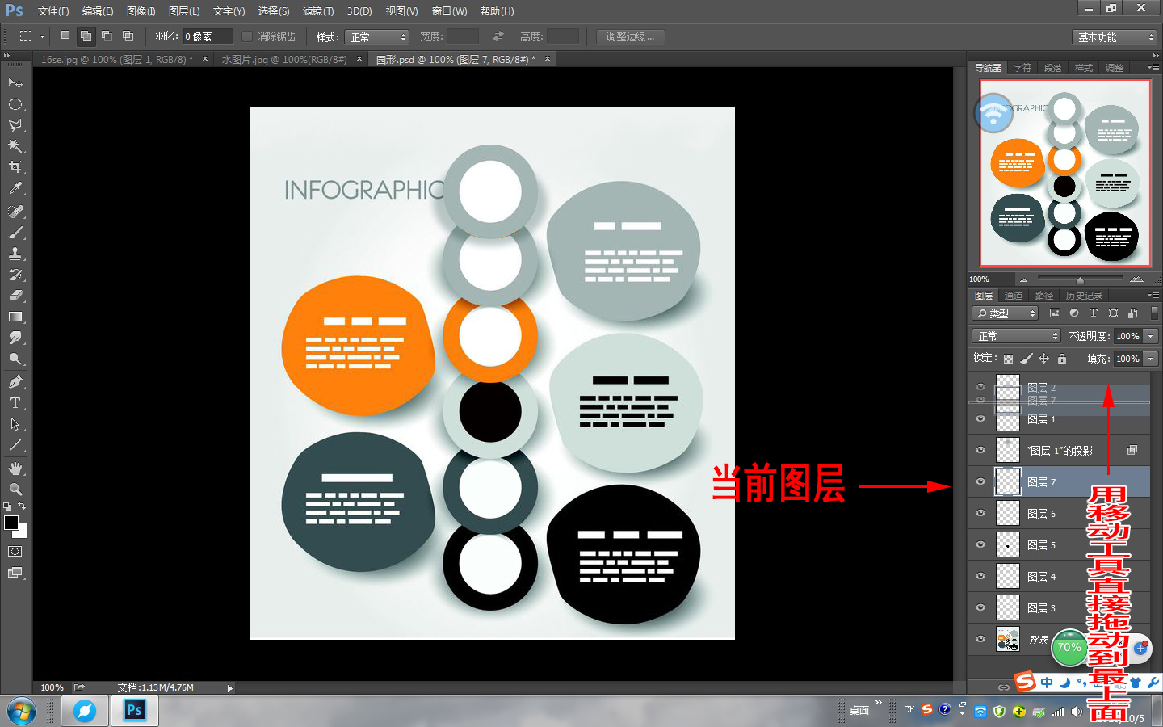Image resolution: width=1163 pixels, height=727 pixels.
Task: Open the layers panel flyout menu
Action: (1153, 296)
